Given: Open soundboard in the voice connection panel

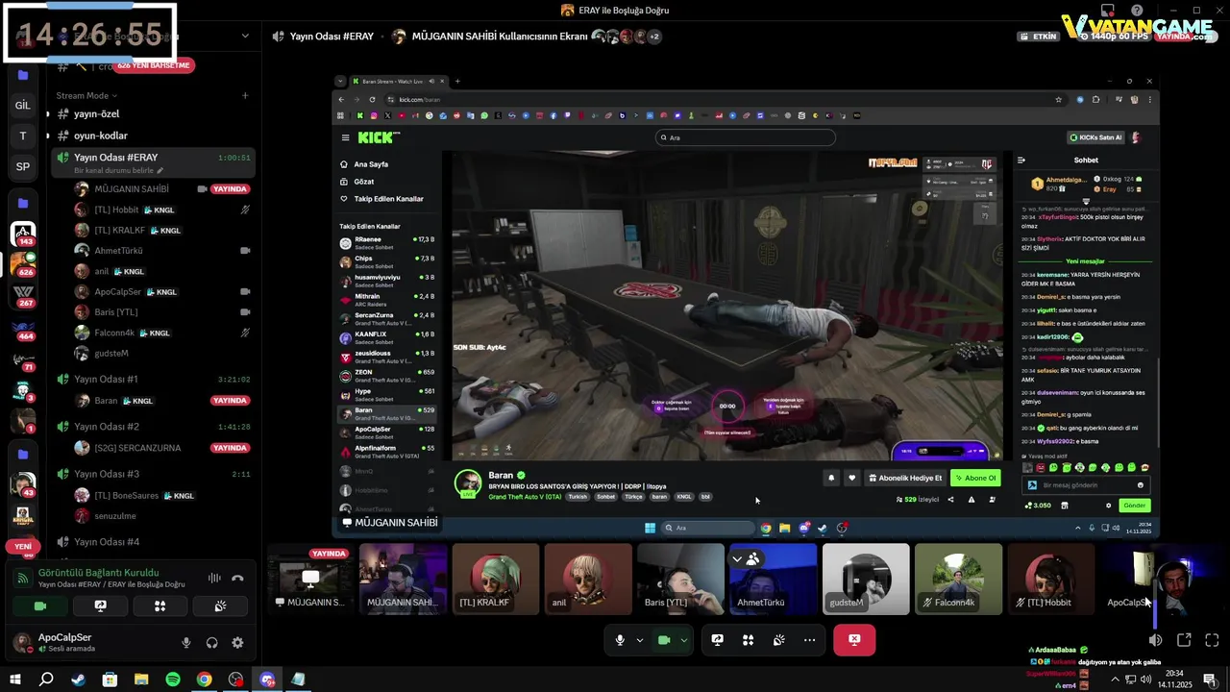Looking at the screenshot, I should 220,606.
